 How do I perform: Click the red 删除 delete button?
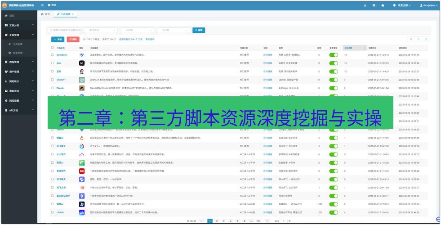point(73,40)
